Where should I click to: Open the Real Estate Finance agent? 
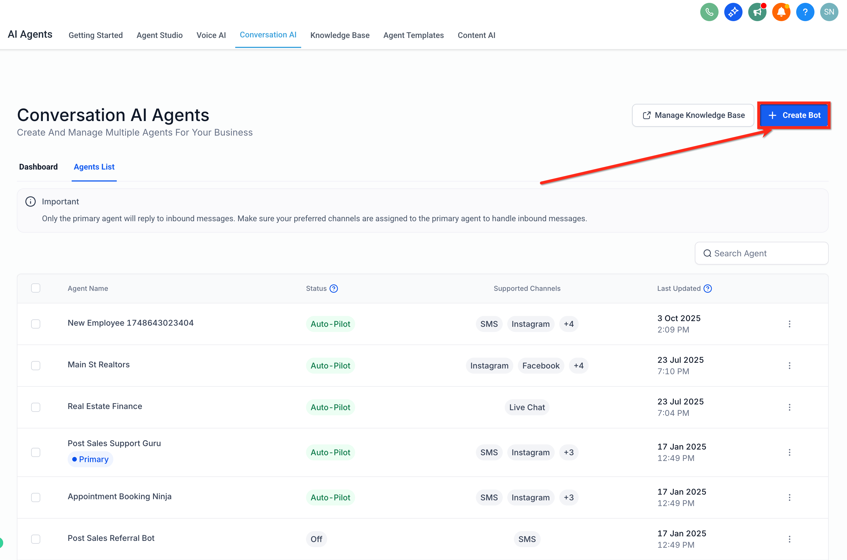coord(105,406)
